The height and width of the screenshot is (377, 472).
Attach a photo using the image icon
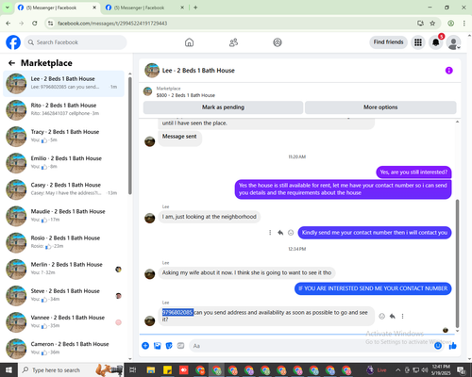click(158, 346)
